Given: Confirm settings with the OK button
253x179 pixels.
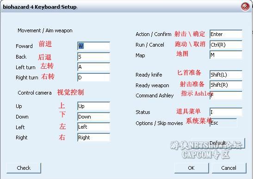Looking at the screenshot, I should coord(191,168).
